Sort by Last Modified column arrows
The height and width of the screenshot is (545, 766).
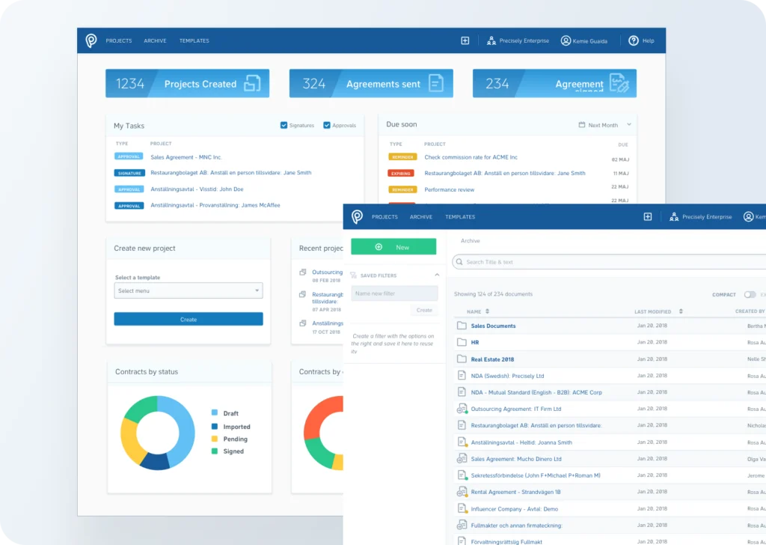pyautogui.click(x=681, y=311)
